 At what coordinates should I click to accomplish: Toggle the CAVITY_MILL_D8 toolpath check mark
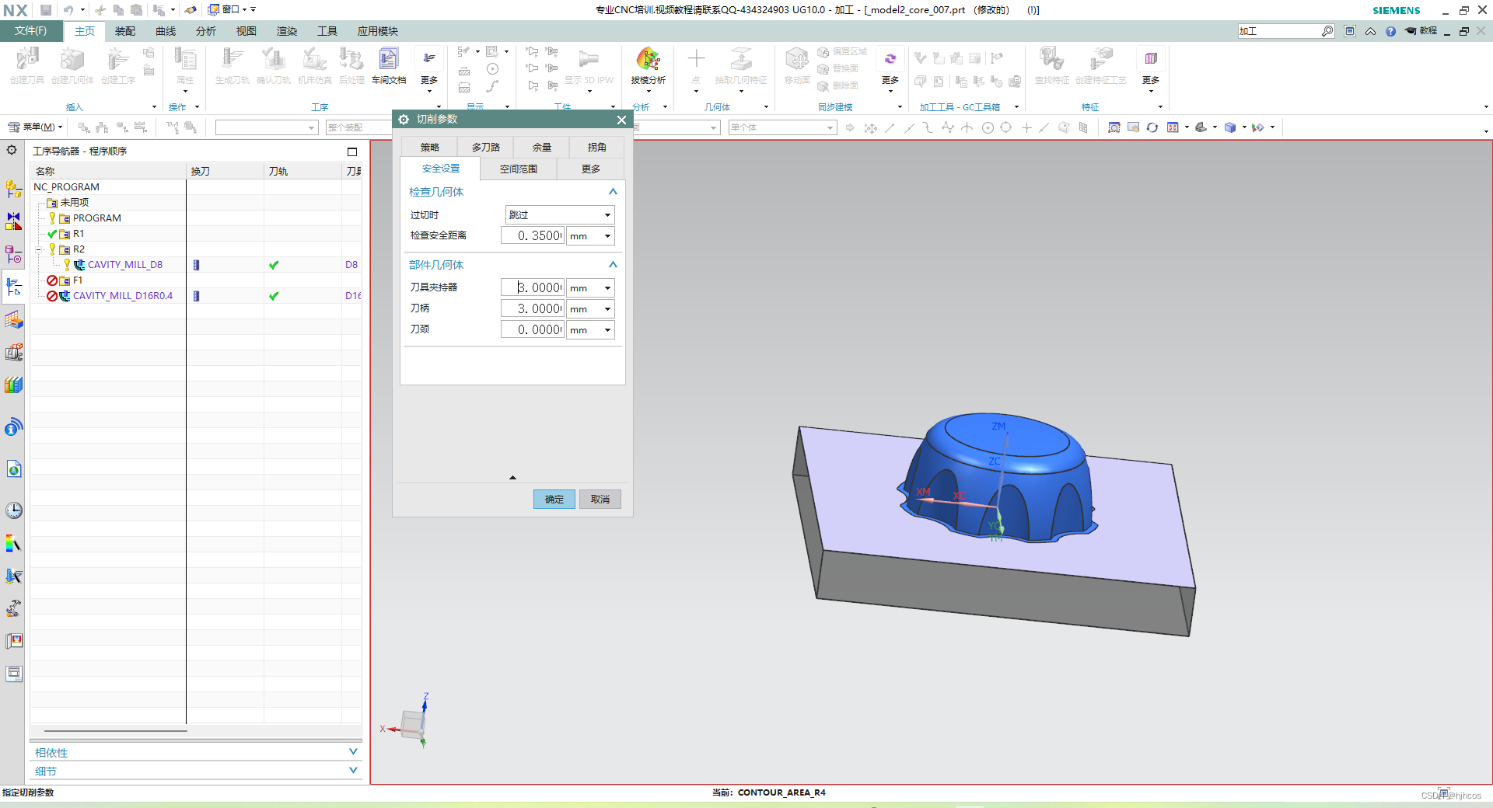coord(274,265)
